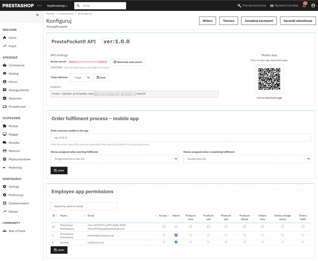Check Products view for Prestashop Marketplace

191,227
